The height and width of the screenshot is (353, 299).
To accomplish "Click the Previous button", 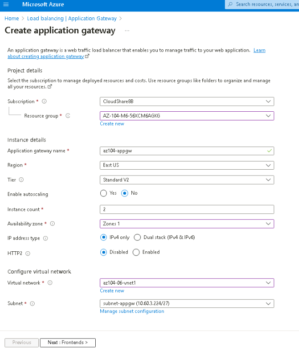I will (x=21, y=343).
